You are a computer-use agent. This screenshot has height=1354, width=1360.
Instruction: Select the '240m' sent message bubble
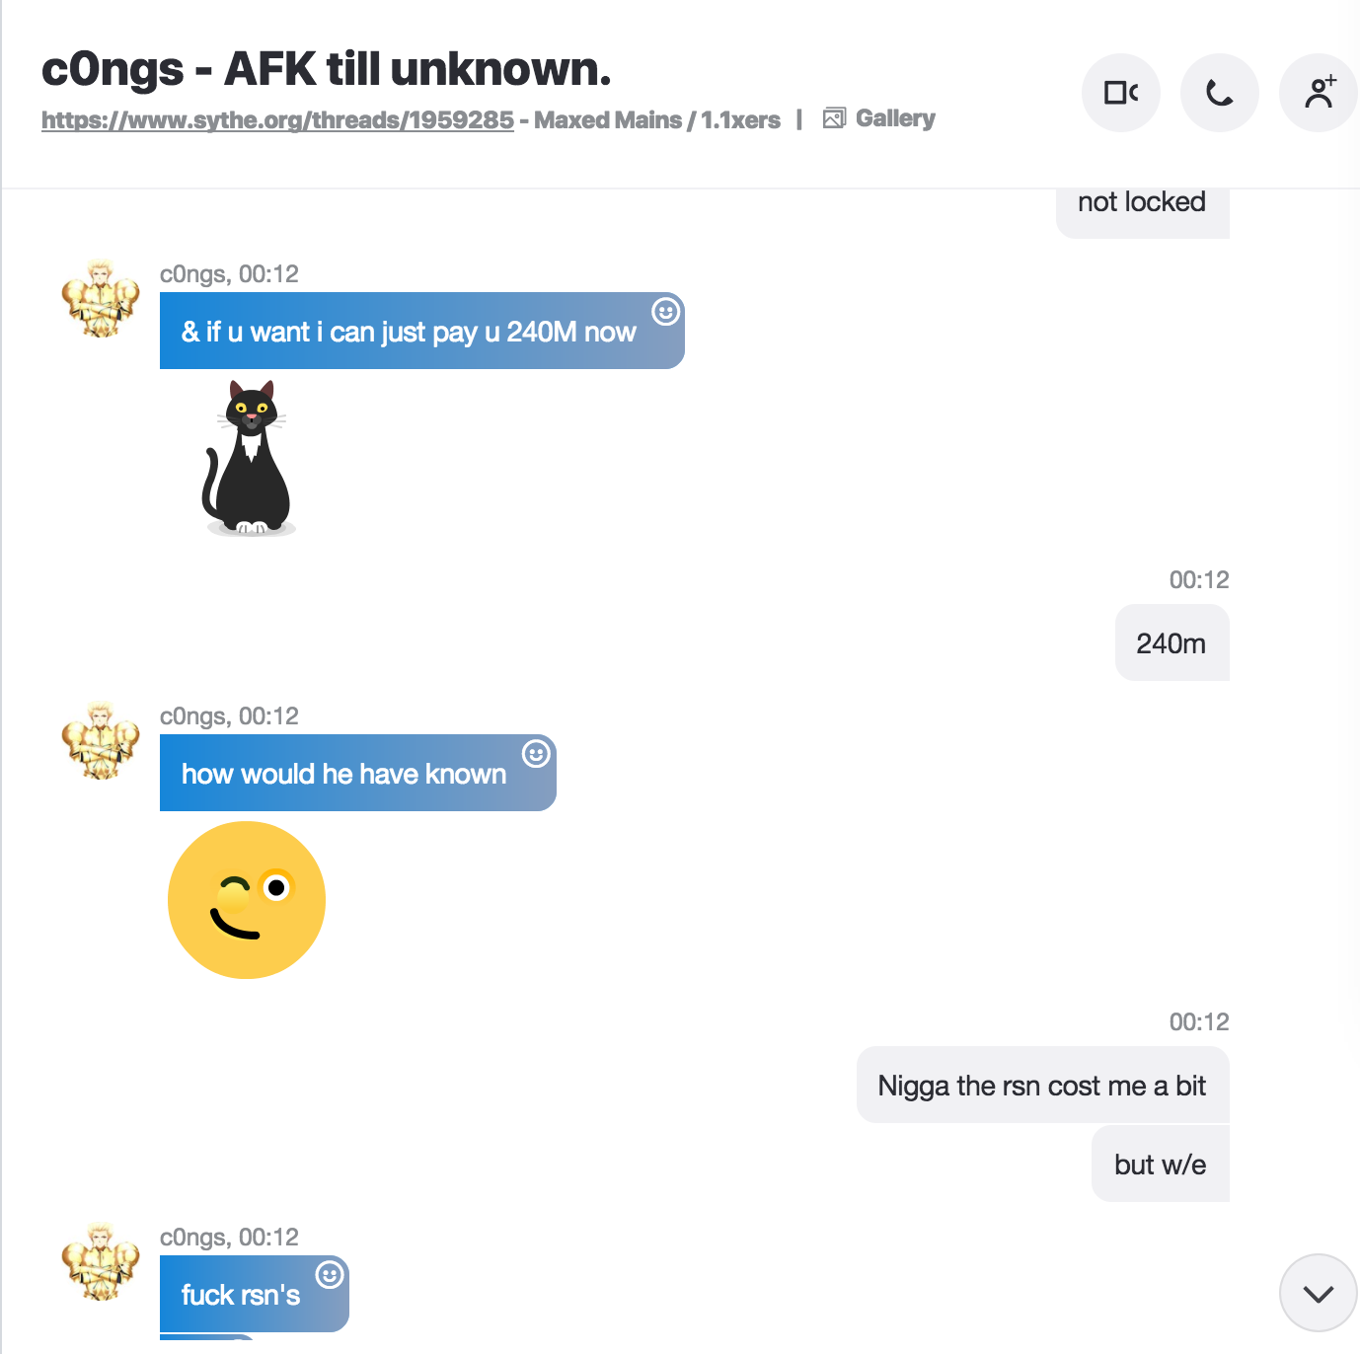[x=1171, y=643]
